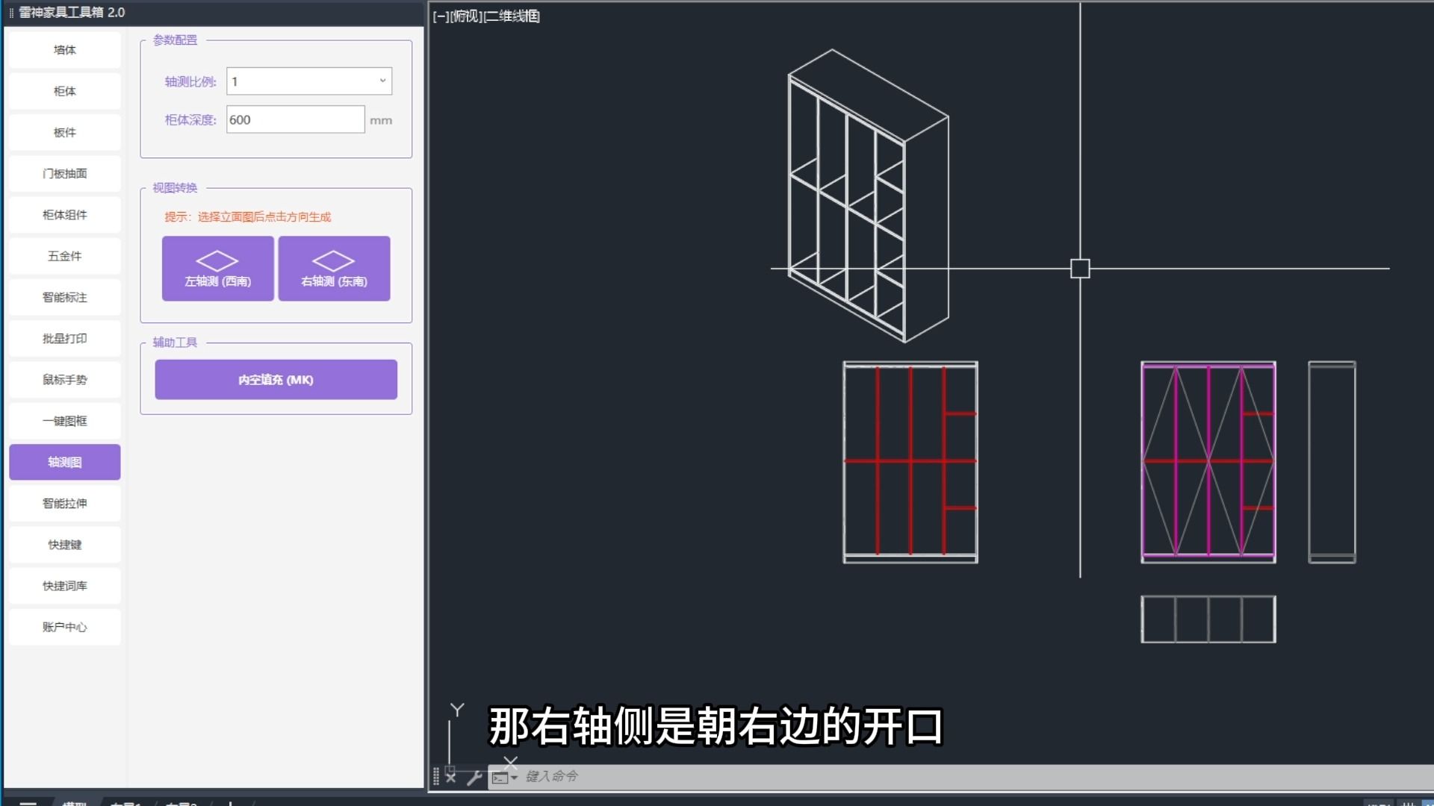Image resolution: width=1434 pixels, height=806 pixels.
Task: Select the cabinet side view drawing
Action: 1332,462
